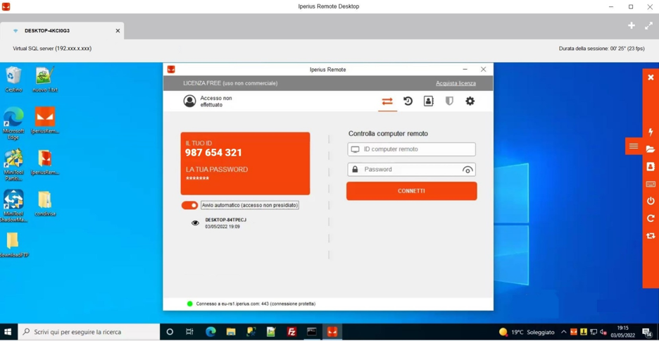
Task: Click the remote taskbar search box
Action: pyautogui.click(x=88, y=332)
